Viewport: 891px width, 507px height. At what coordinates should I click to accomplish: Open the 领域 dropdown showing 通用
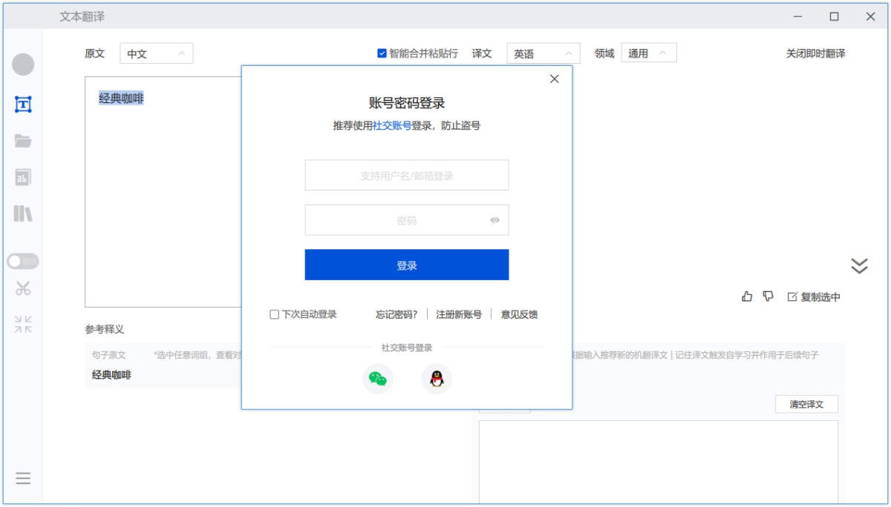[x=648, y=53]
